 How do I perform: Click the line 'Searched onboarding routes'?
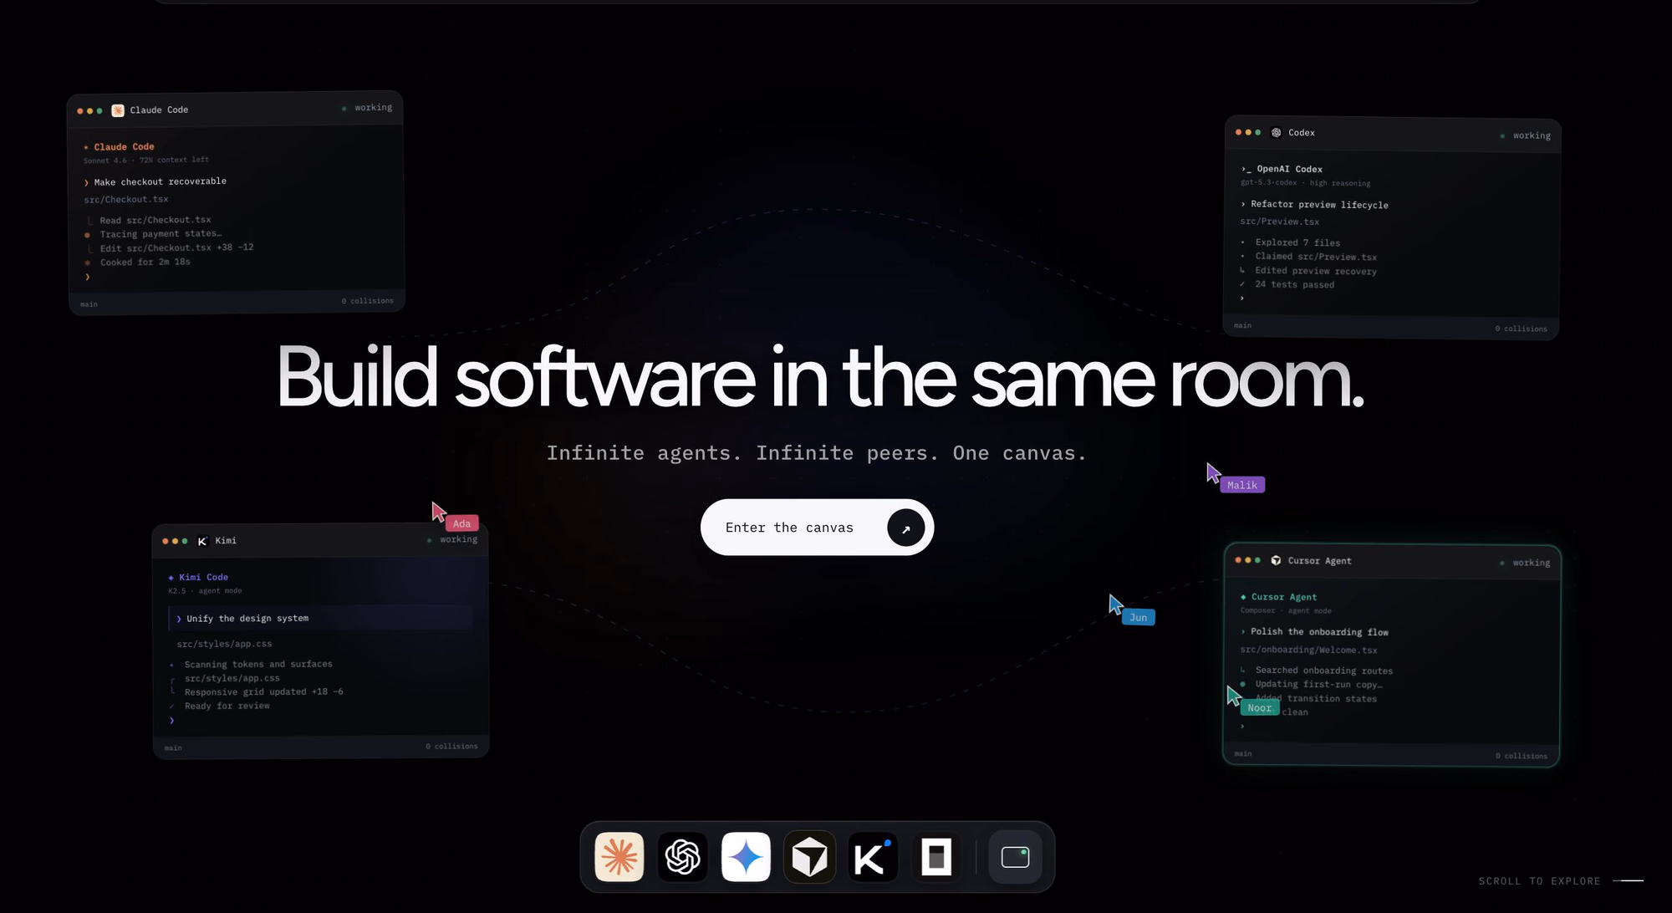click(x=1323, y=671)
